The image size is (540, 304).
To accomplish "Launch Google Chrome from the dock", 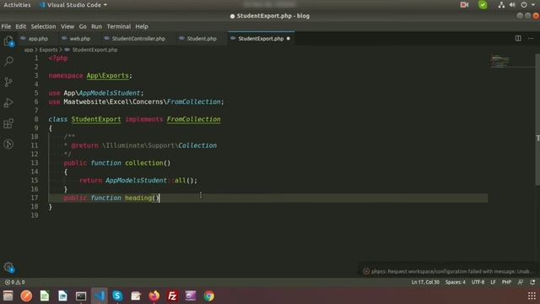I will click(208, 296).
